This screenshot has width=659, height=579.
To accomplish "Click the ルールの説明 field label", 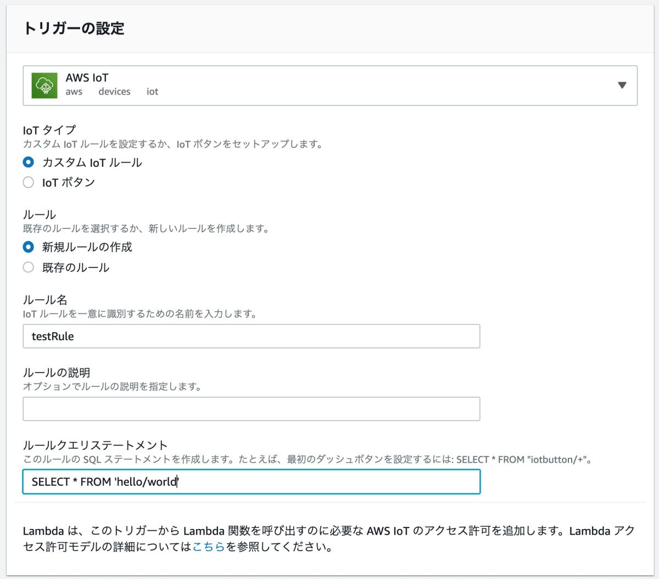I will click(57, 373).
